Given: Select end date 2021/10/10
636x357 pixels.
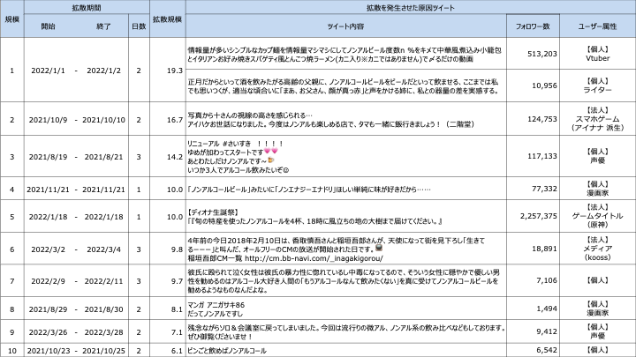Looking at the screenshot, I should (x=104, y=120).
